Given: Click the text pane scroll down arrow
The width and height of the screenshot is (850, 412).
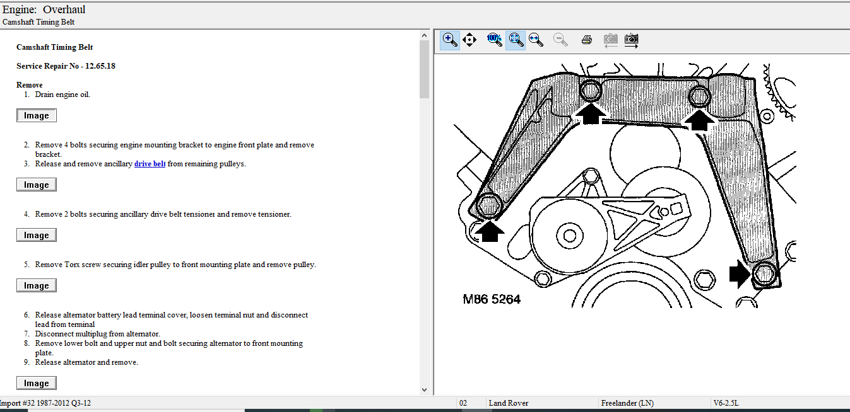Looking at the screenshot, I should point(424,390).
